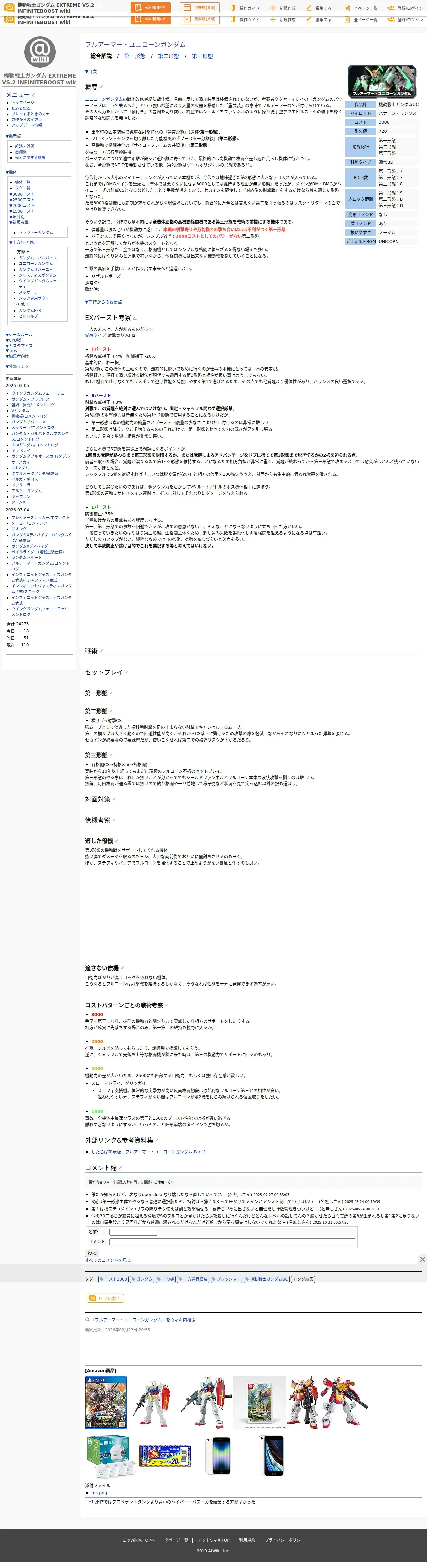Click the Full Armor Unicorn Gundam infobox image
Image resolution: width=427 pixels, height=1562 pixels.
click(381, 81)
